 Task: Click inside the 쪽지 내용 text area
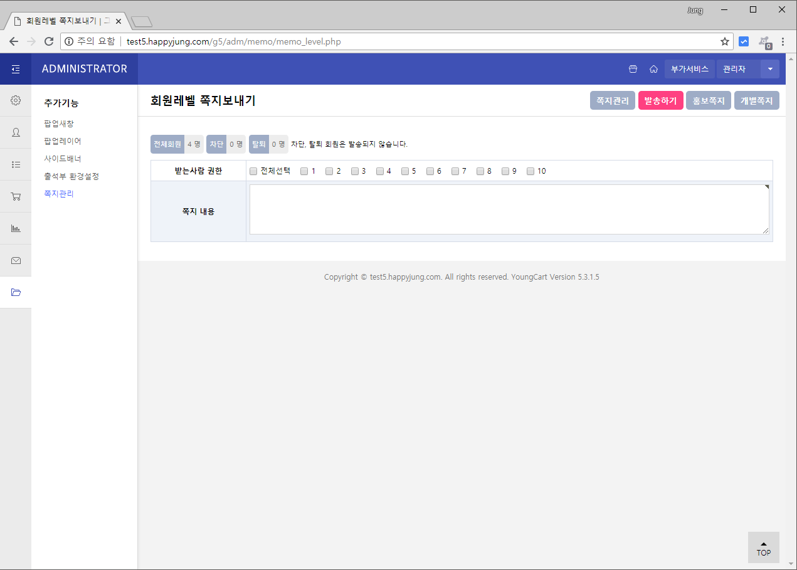[x=509, y=210]
